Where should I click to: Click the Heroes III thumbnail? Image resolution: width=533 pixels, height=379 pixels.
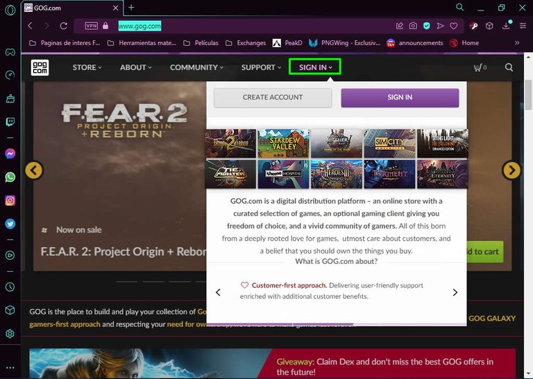point(337,174)
